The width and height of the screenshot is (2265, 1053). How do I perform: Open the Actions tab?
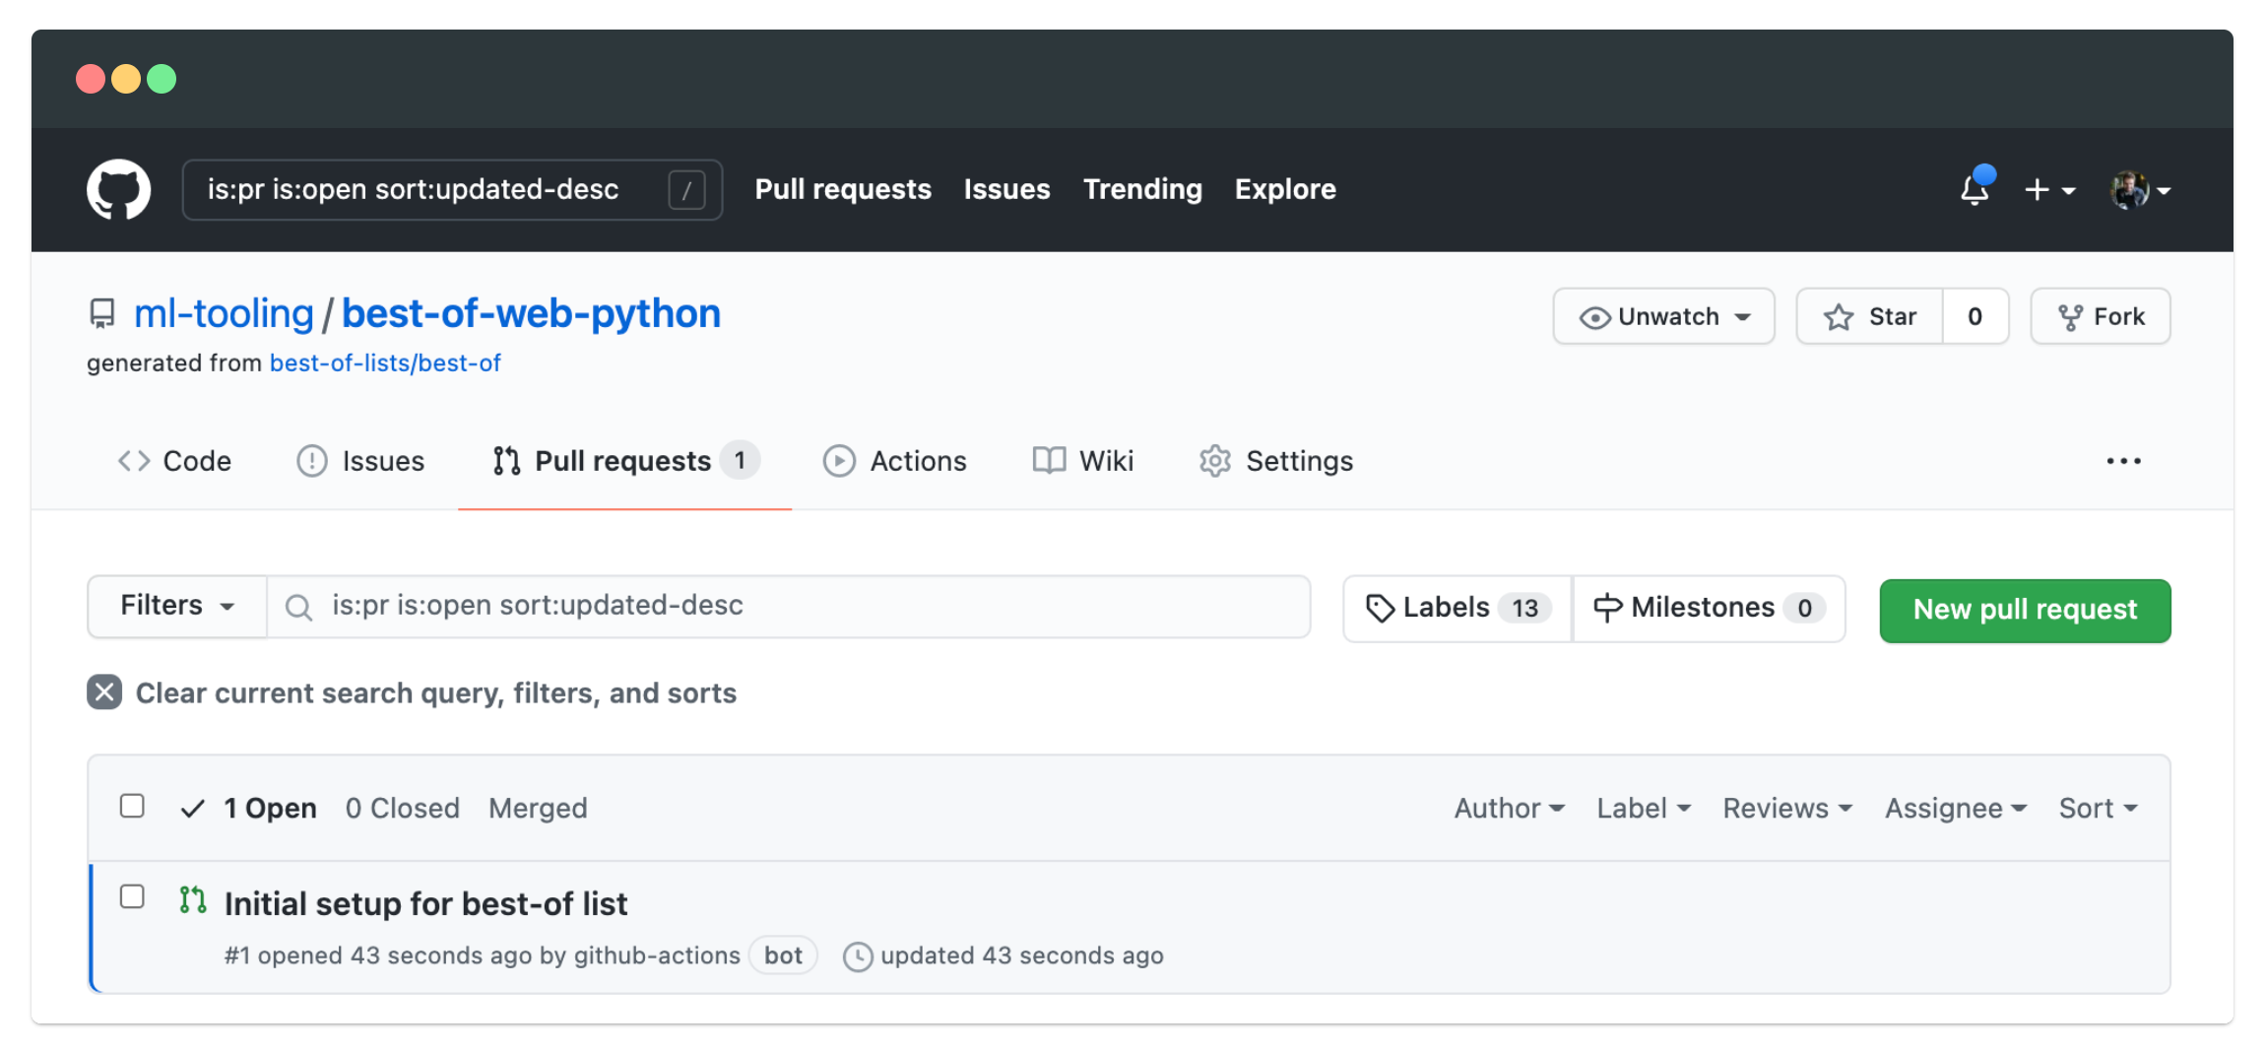pyautogui.click(x=894, y=461)
